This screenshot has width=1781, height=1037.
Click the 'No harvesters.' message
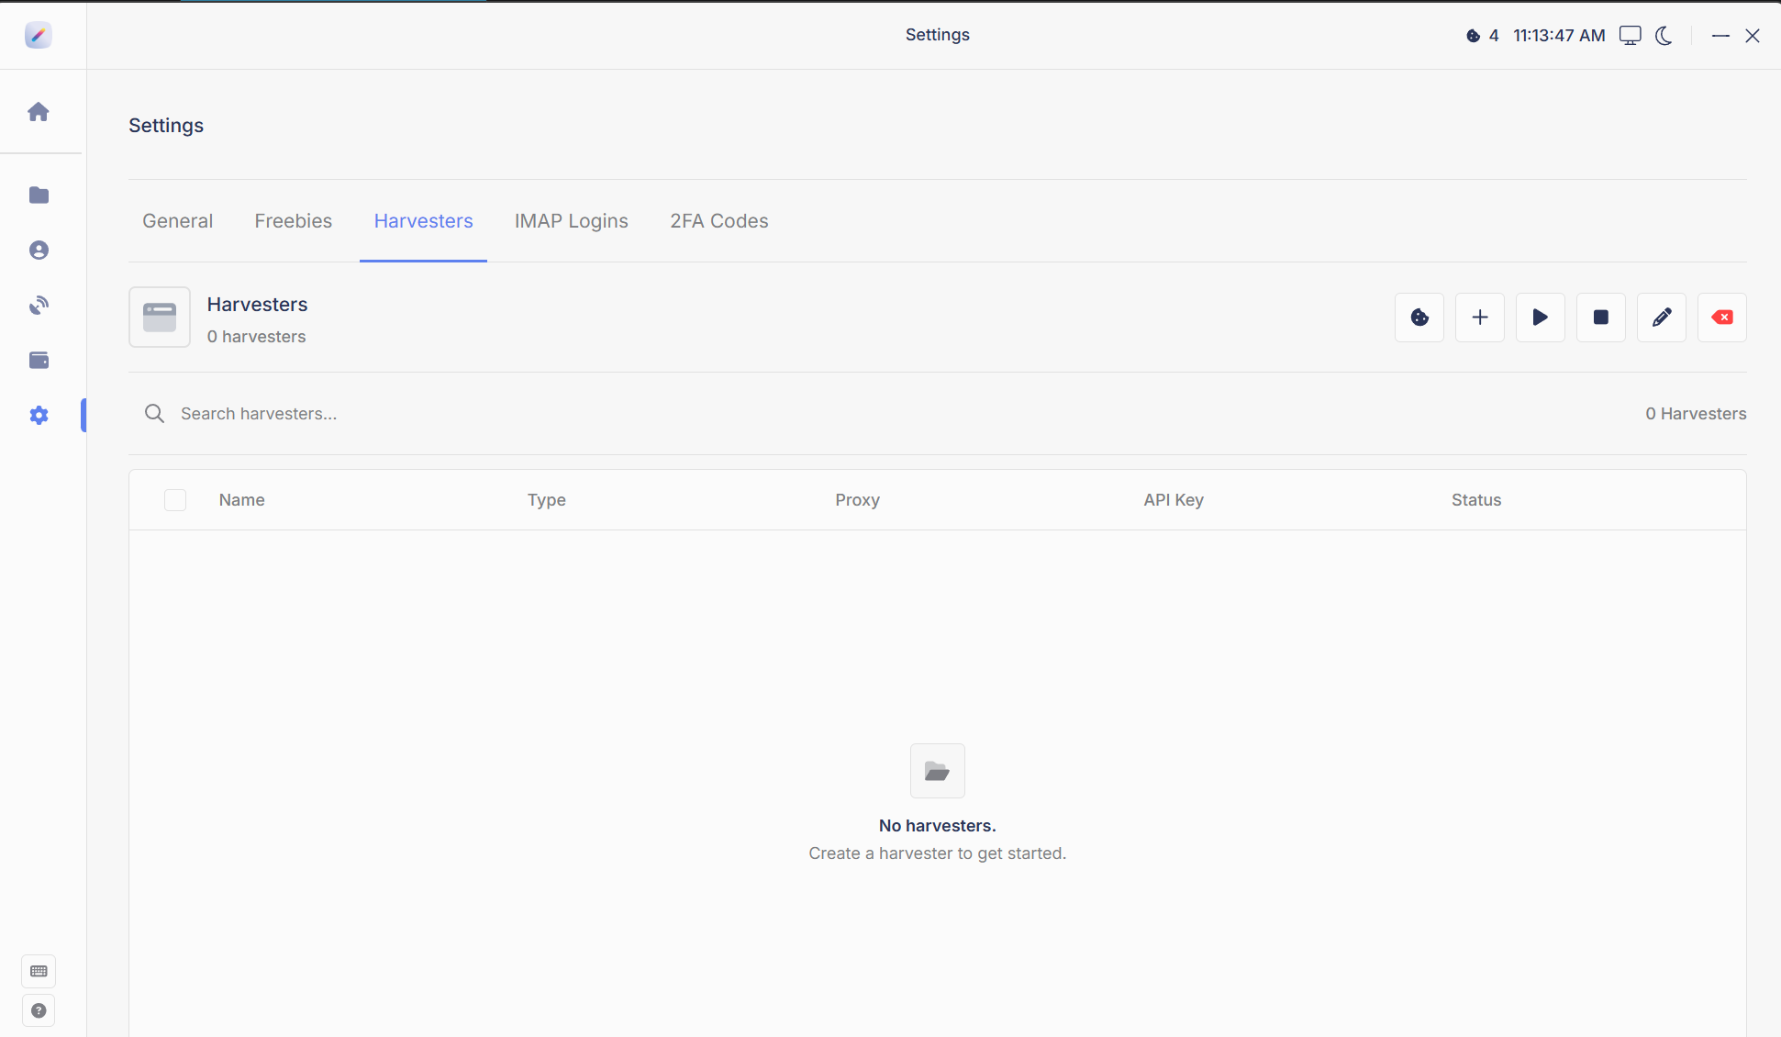(x=938, y=826)
